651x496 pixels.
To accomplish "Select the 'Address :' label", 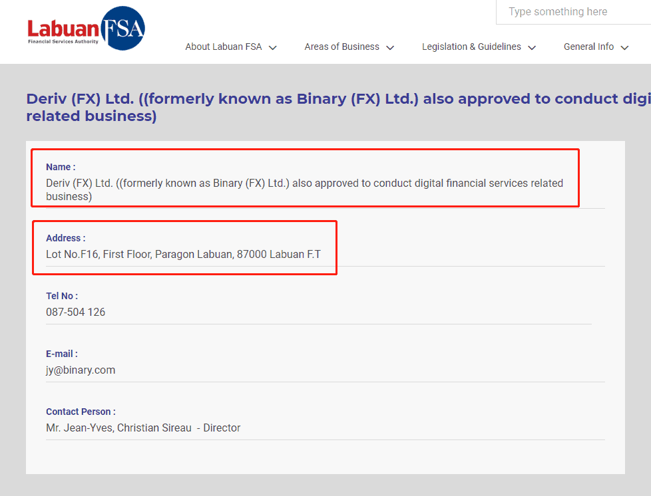I will click(66, 238).
